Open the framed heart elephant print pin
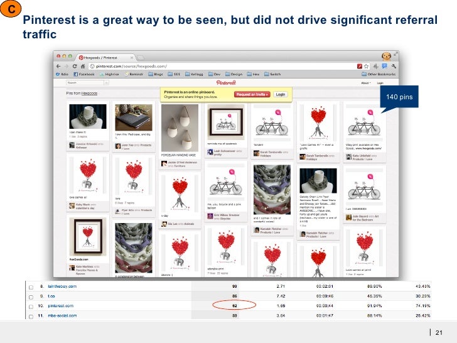 tap(88, 237)
